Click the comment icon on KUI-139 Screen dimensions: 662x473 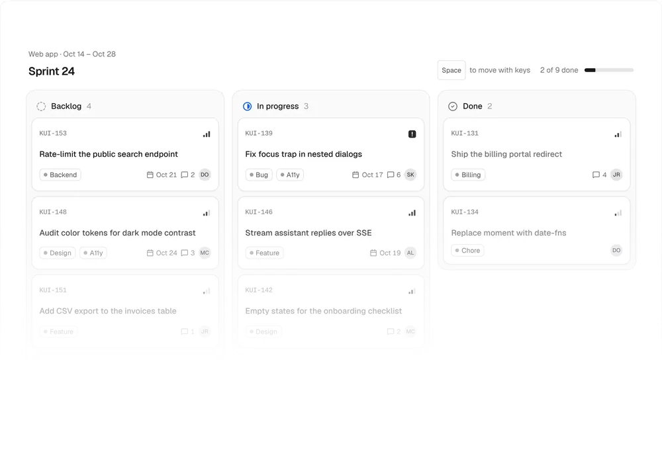[391, 175]
